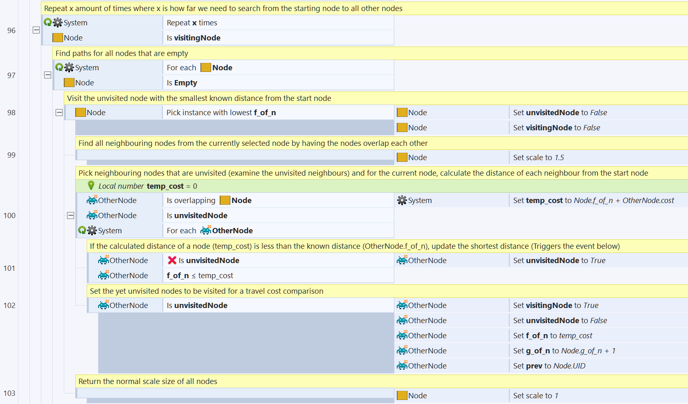
Task: Collapse event 100 using the minus box
Action: click(x=71, y=216)
